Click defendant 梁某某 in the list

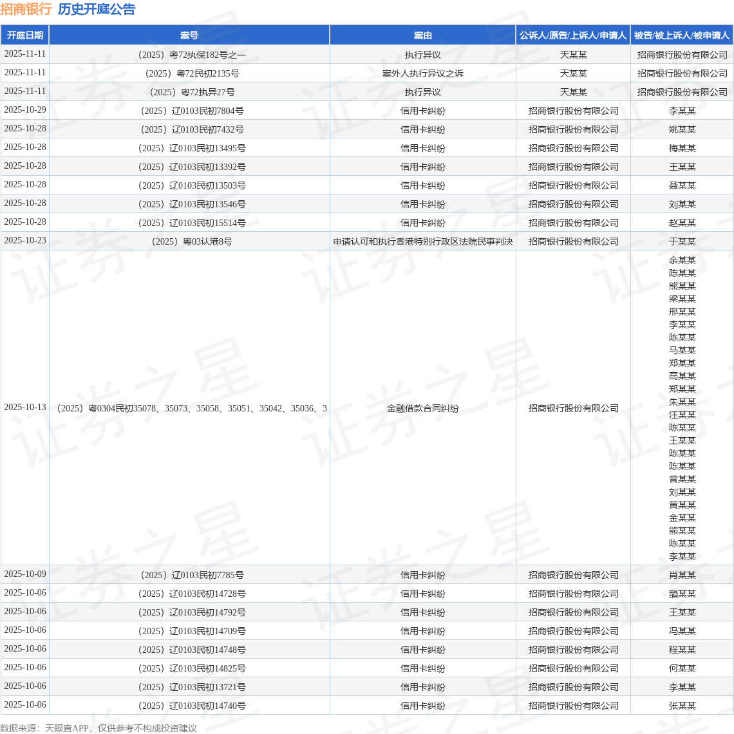[682, 299]
